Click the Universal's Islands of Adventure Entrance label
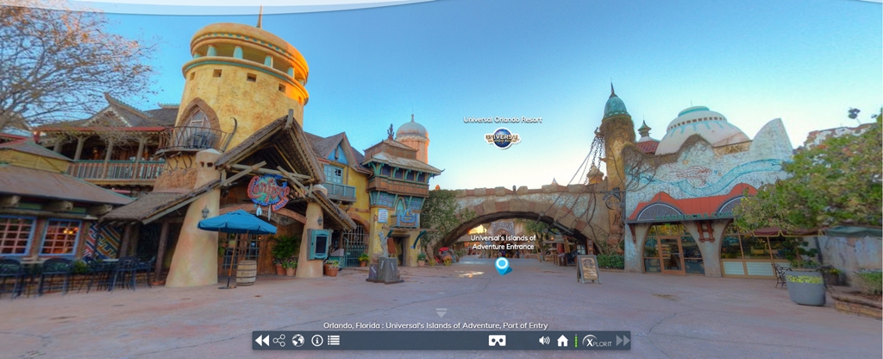 click(503, 242)
